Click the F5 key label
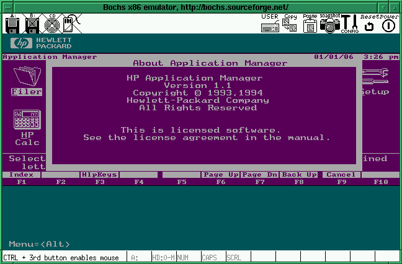The width and height of the screenshot is (402, 264). click(x=182, y=182)
